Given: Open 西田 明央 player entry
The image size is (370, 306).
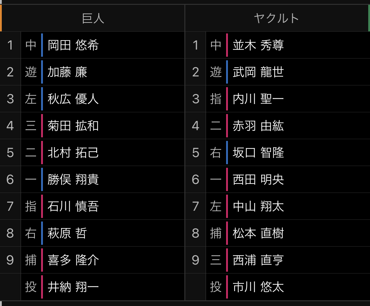Looking at the screenshot, I should (x=258, y=179).
